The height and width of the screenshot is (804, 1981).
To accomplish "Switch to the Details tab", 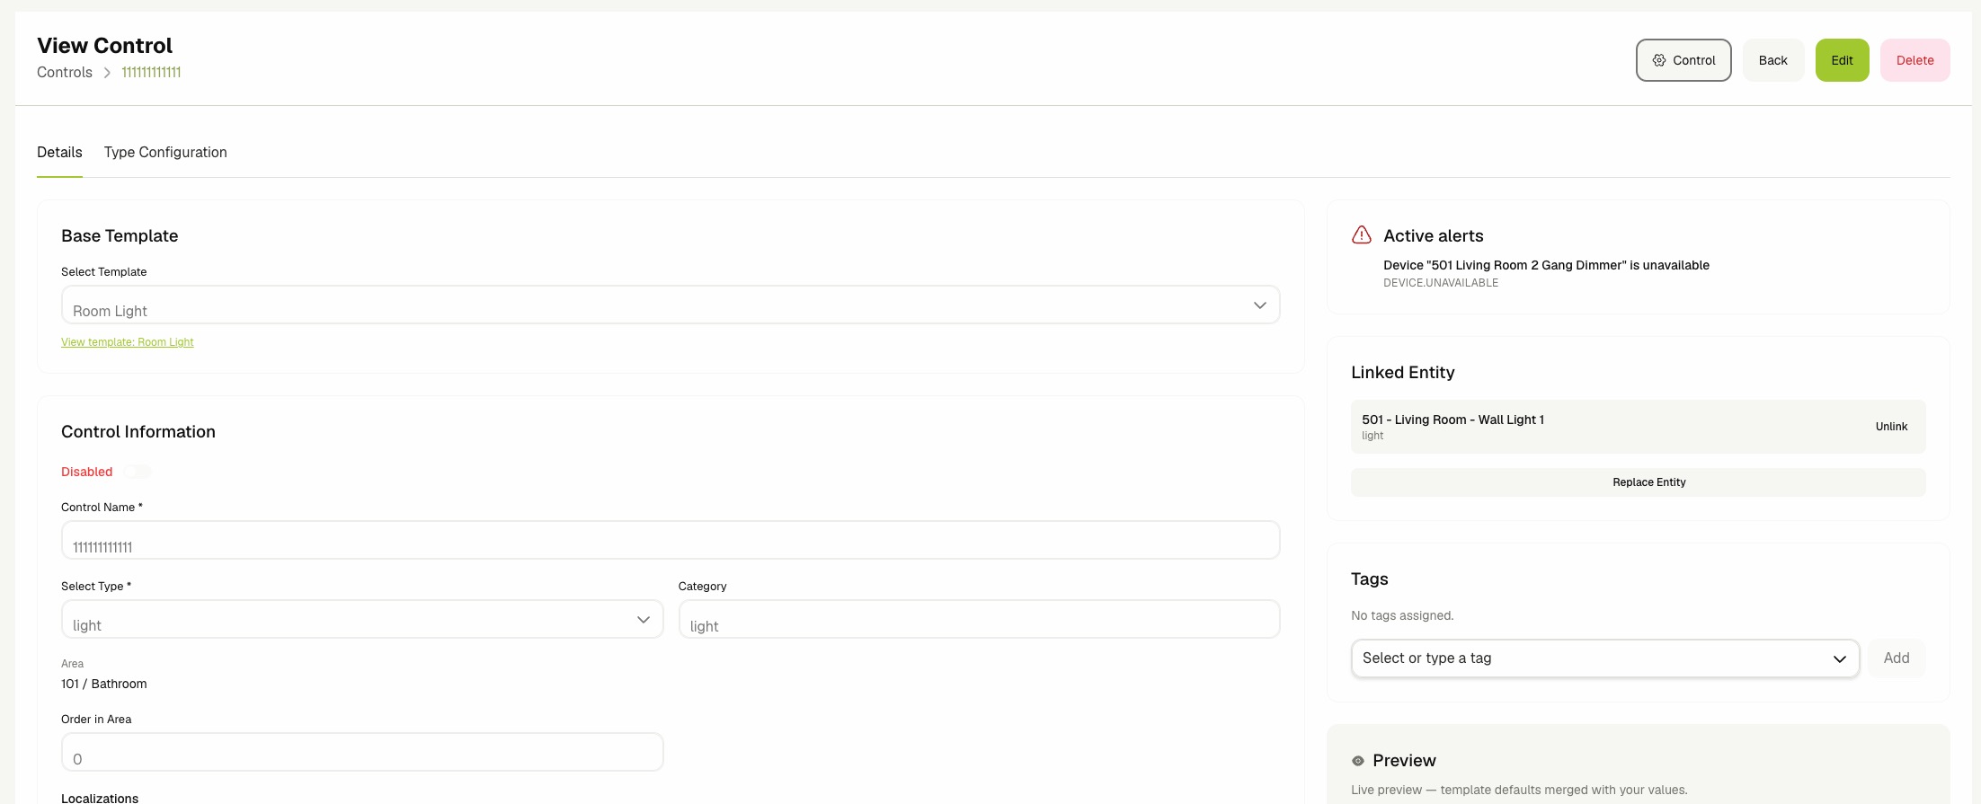I will coord(59,153).
